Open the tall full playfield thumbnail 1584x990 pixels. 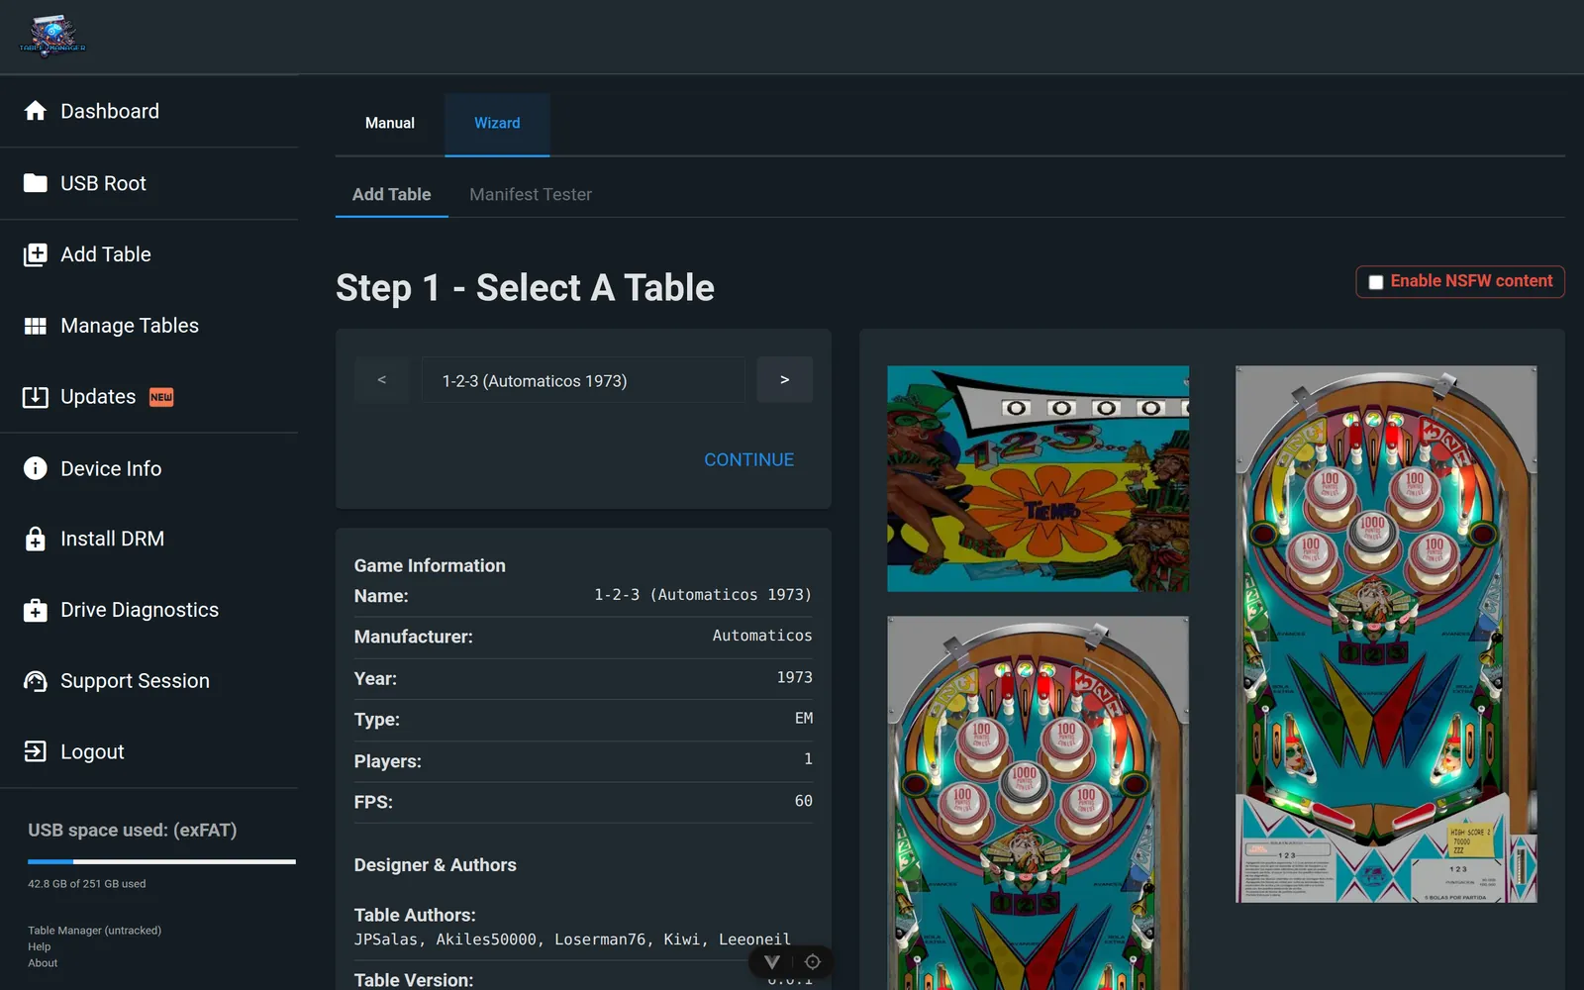coord(1386,634)
